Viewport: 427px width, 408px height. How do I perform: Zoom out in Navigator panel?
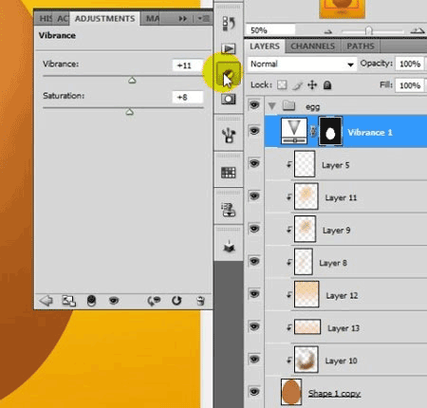click(x=328, y=31)
